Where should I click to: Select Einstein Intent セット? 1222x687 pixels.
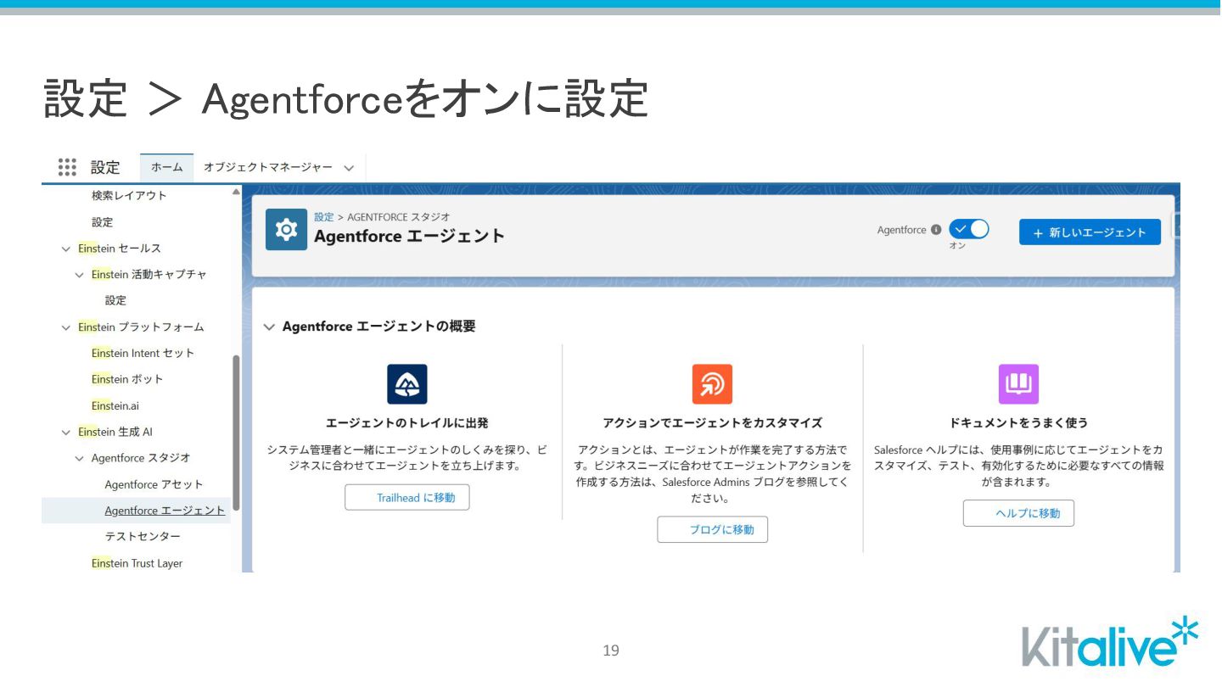click(x=143, y=353)
